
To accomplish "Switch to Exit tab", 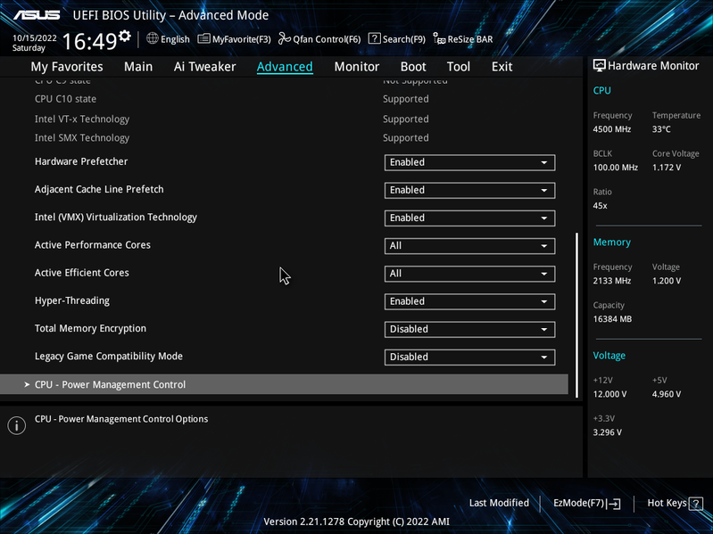I will point(502,67).
